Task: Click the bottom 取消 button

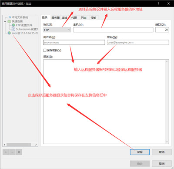Action: click(x=162, y=164)
